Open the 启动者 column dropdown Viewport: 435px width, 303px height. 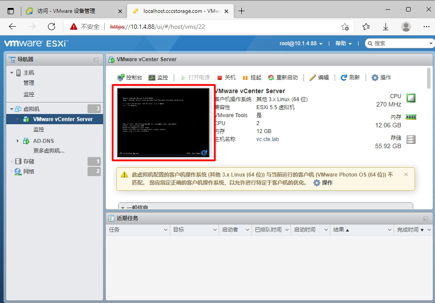click(x=247, y=230)
